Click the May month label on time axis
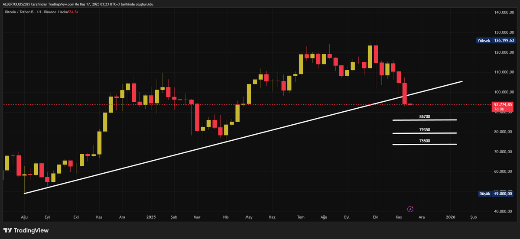Viewport: 520px width, 239px height. [249, 216]
